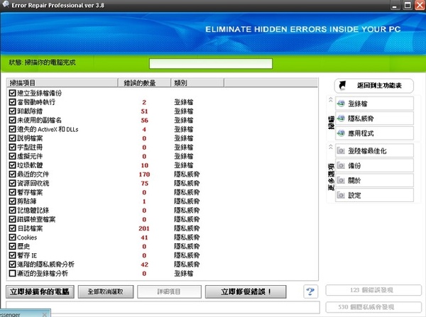
Task: Click the arrow icon on 返回到主功能表
Action: coord(343,86)
